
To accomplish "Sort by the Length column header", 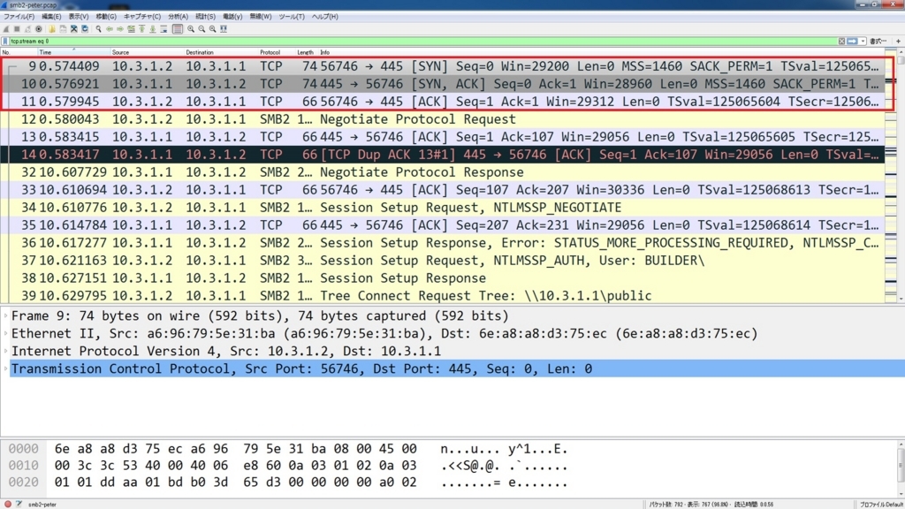I will tap(305, 52).
